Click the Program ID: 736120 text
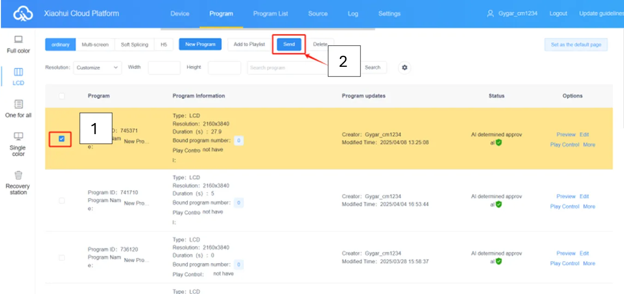 (x=113, y=250)
